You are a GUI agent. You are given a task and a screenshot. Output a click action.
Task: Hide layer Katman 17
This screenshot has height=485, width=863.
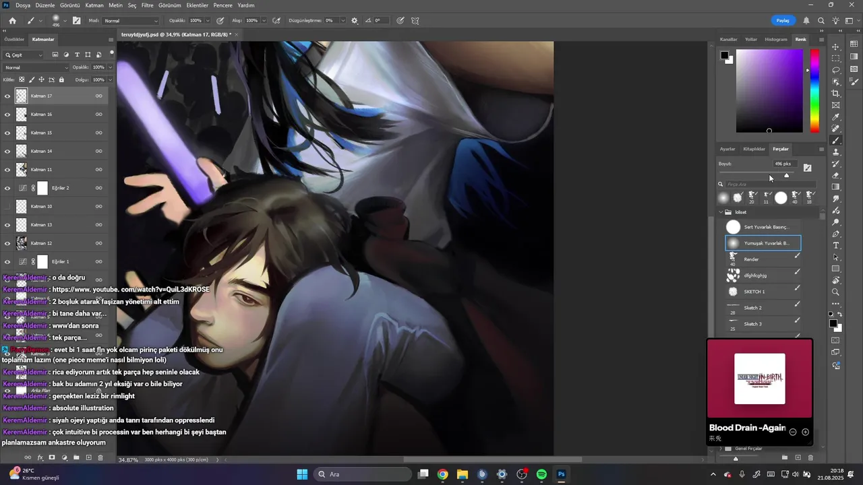(x=7, y=96)
